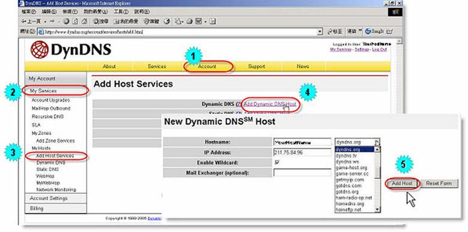The width and height of the screenshot is (468, 232).
Task: Click the Home icon in IE toolbar
Action: click(x=84, y=22)
